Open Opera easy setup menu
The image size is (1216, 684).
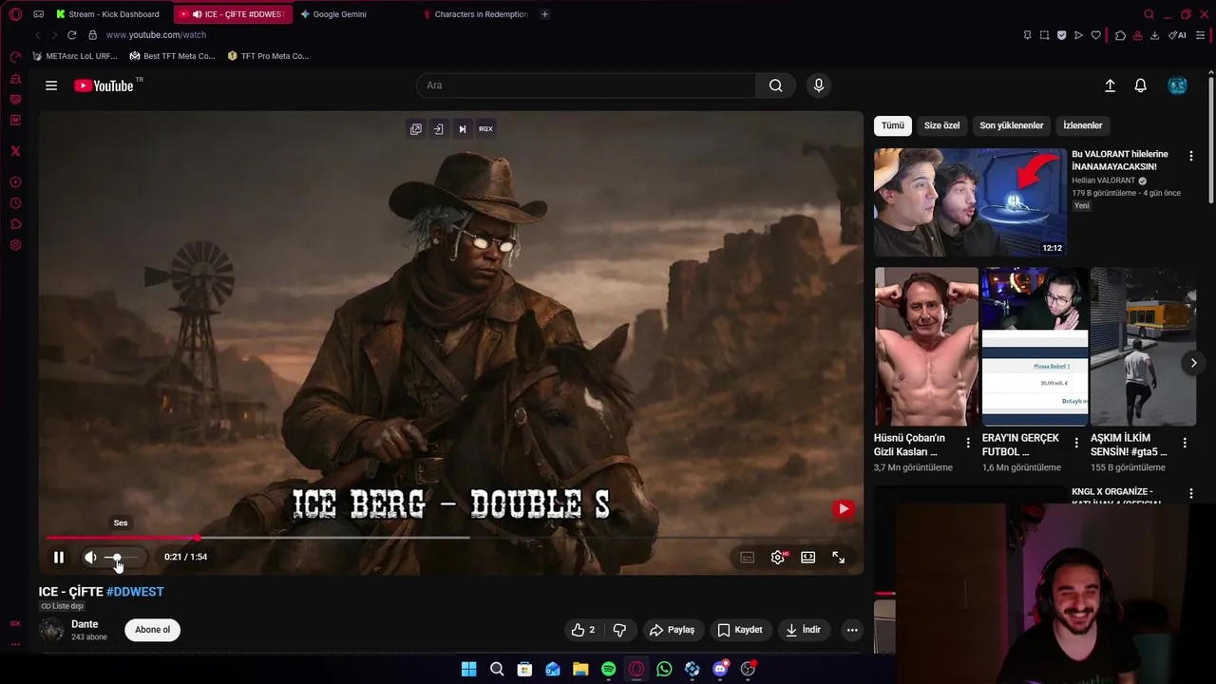coord(1201,35)
